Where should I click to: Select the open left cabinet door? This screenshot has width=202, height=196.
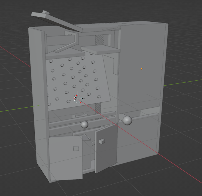(66, 158)
